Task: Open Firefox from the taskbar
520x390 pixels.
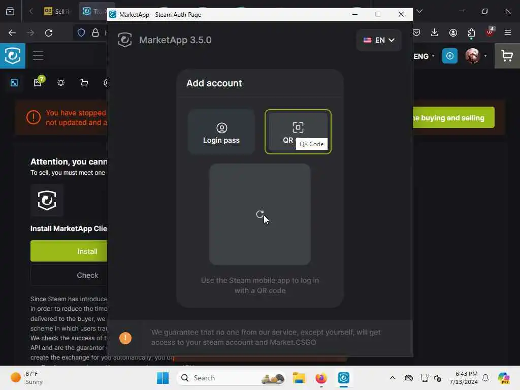Action: pos(321,378)
